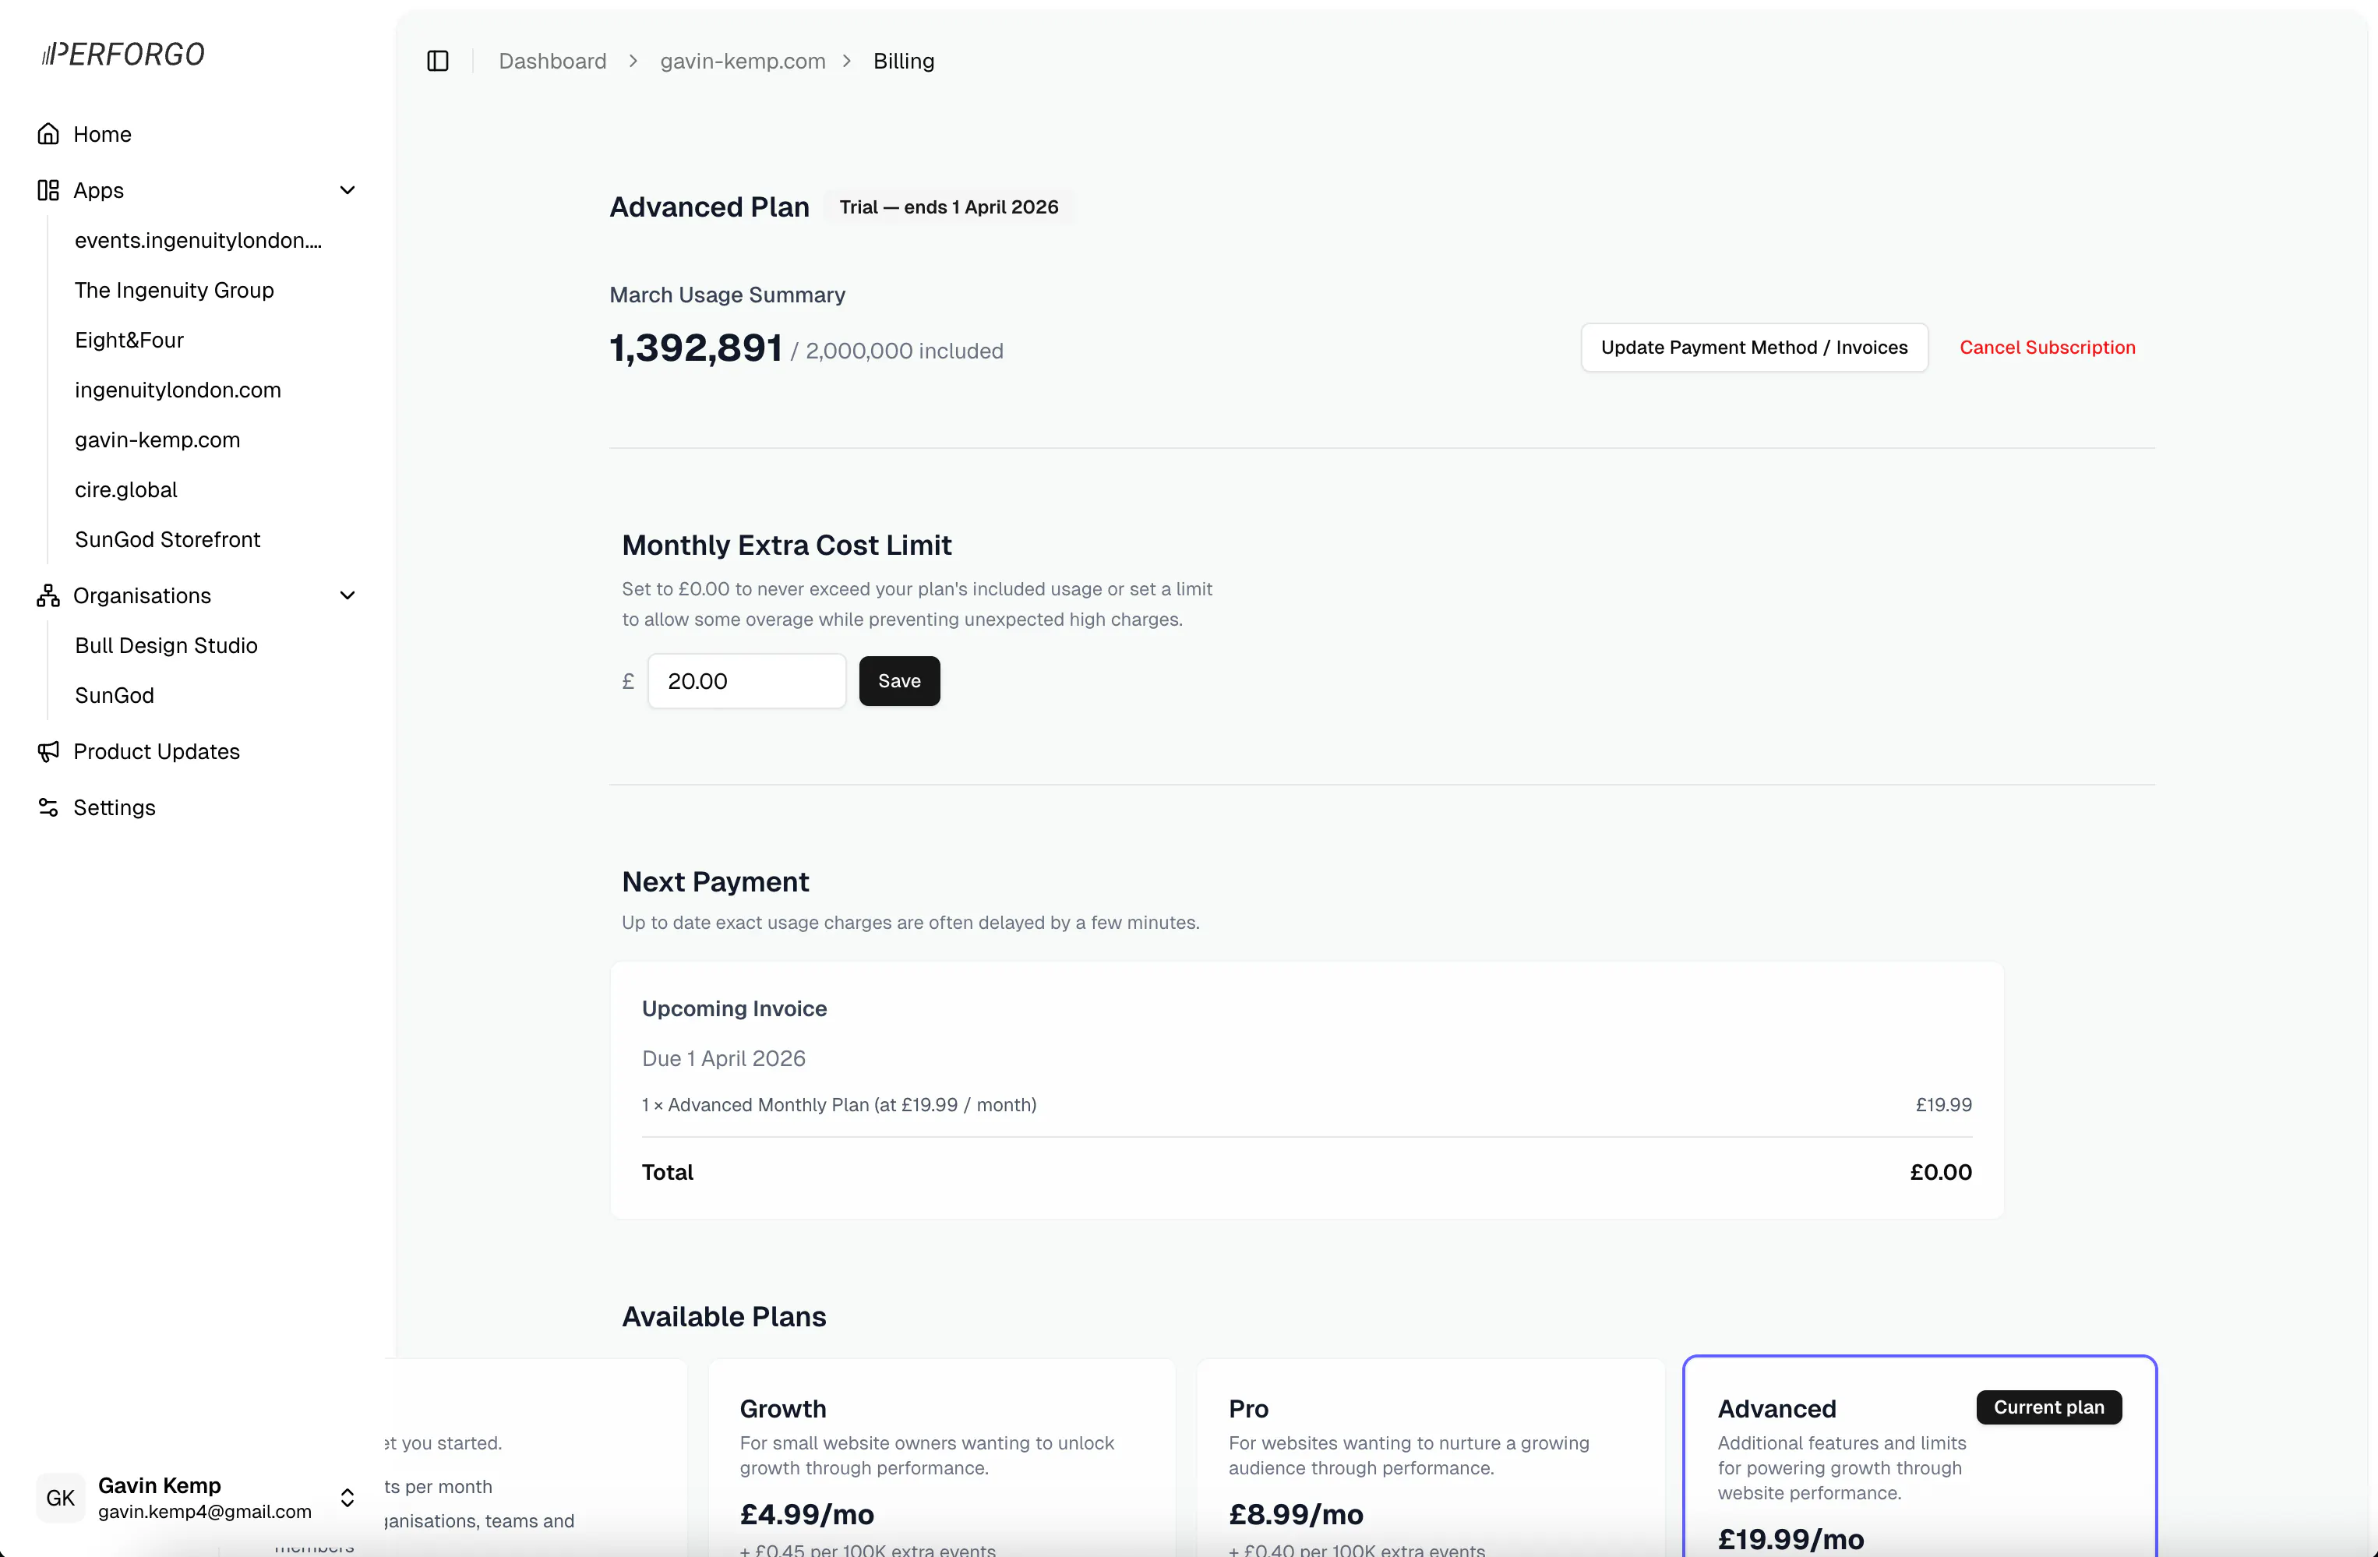The width and height of the screenshot is (2378, 1557).
Task: Open Organisations in the sidebar
Action: point(197,595)
